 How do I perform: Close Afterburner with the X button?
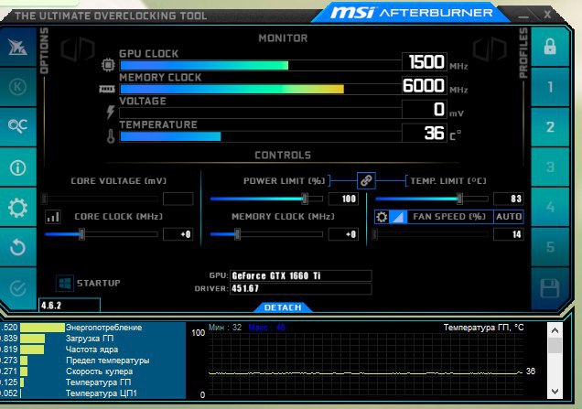[x=547, y=15]
